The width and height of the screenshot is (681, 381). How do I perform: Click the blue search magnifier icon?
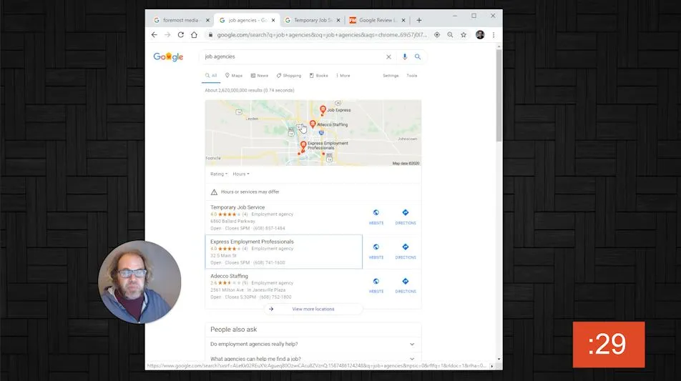point(417,57)
